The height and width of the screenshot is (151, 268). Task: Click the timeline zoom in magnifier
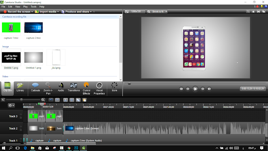click(x=43, y=100)
